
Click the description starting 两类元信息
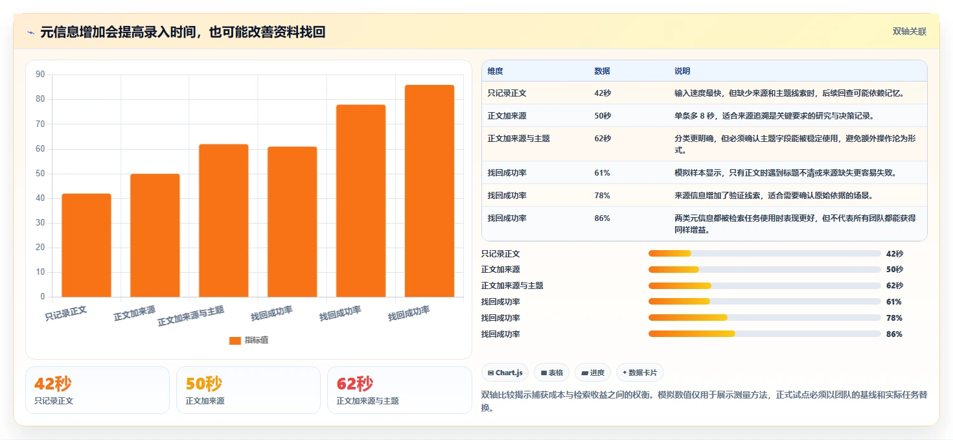[795, 224]
